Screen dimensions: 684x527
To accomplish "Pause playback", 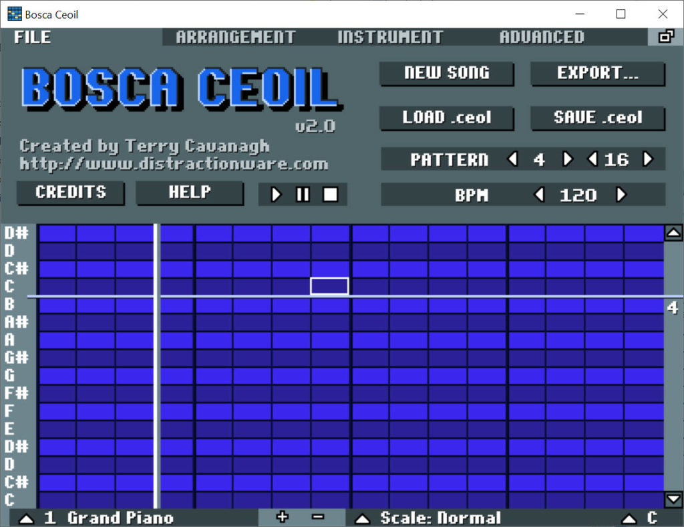I will pyautogui.click(x=303, y=195).
